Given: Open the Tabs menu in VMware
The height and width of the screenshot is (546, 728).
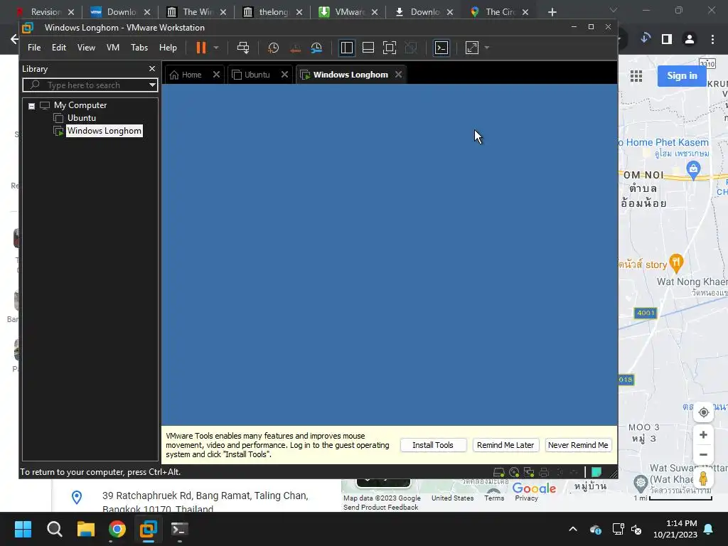Looking at the screenshot, I should pos(139,48).
